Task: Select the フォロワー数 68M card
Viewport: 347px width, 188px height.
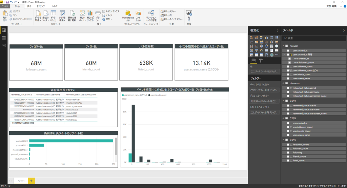Action: pyautogui.click(x=36, y=62)
